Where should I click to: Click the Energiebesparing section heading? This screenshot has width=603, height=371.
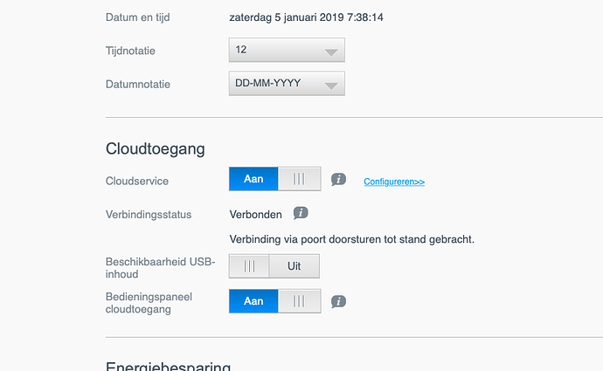(x=168, y=367)
